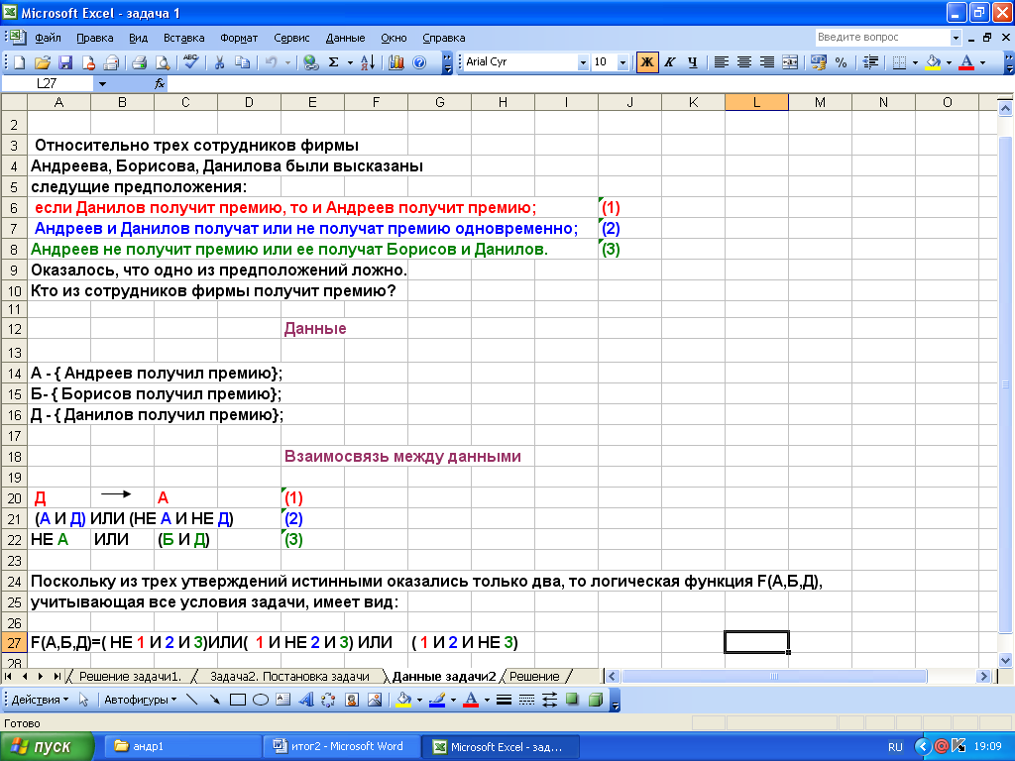Apply Shadow Style to the shape

572,700
